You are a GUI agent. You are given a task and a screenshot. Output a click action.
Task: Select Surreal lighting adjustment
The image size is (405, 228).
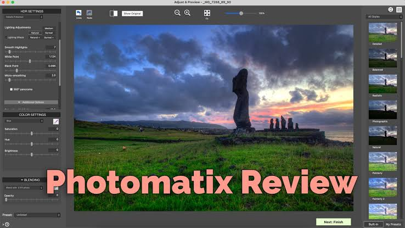click(49, 33)
